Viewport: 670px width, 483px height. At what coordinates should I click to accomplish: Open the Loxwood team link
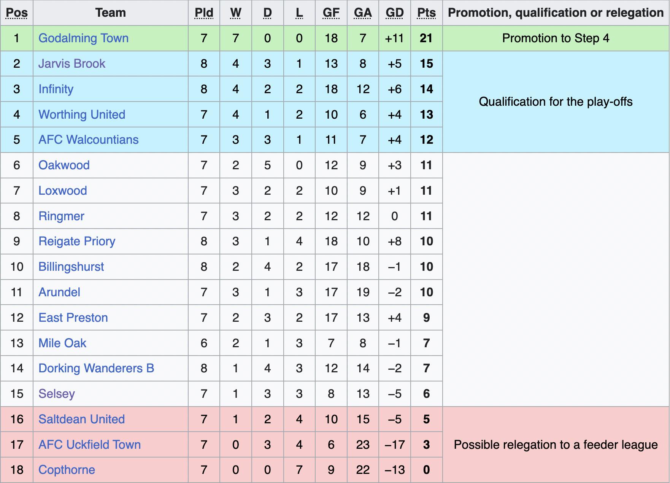pos(63,191)
